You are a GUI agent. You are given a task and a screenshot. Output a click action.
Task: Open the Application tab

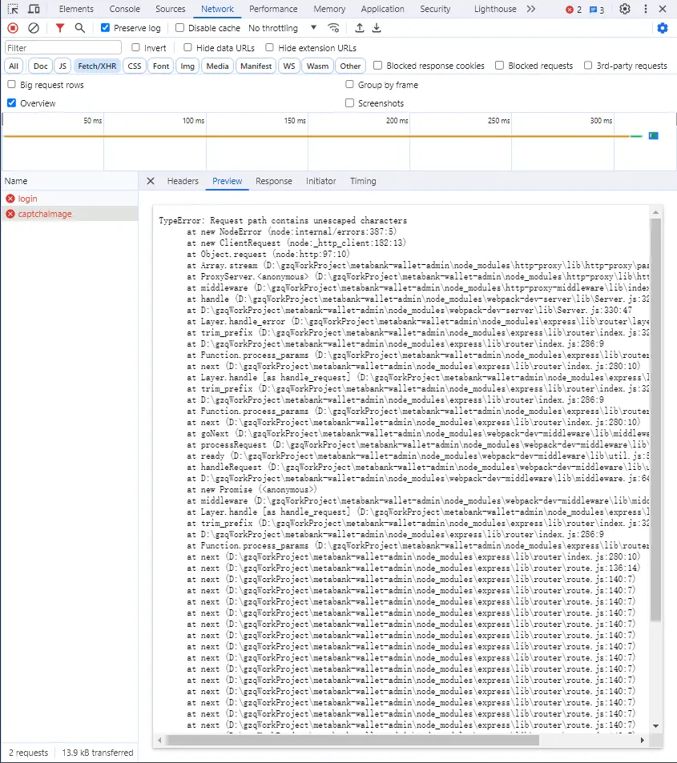(382, 9)
